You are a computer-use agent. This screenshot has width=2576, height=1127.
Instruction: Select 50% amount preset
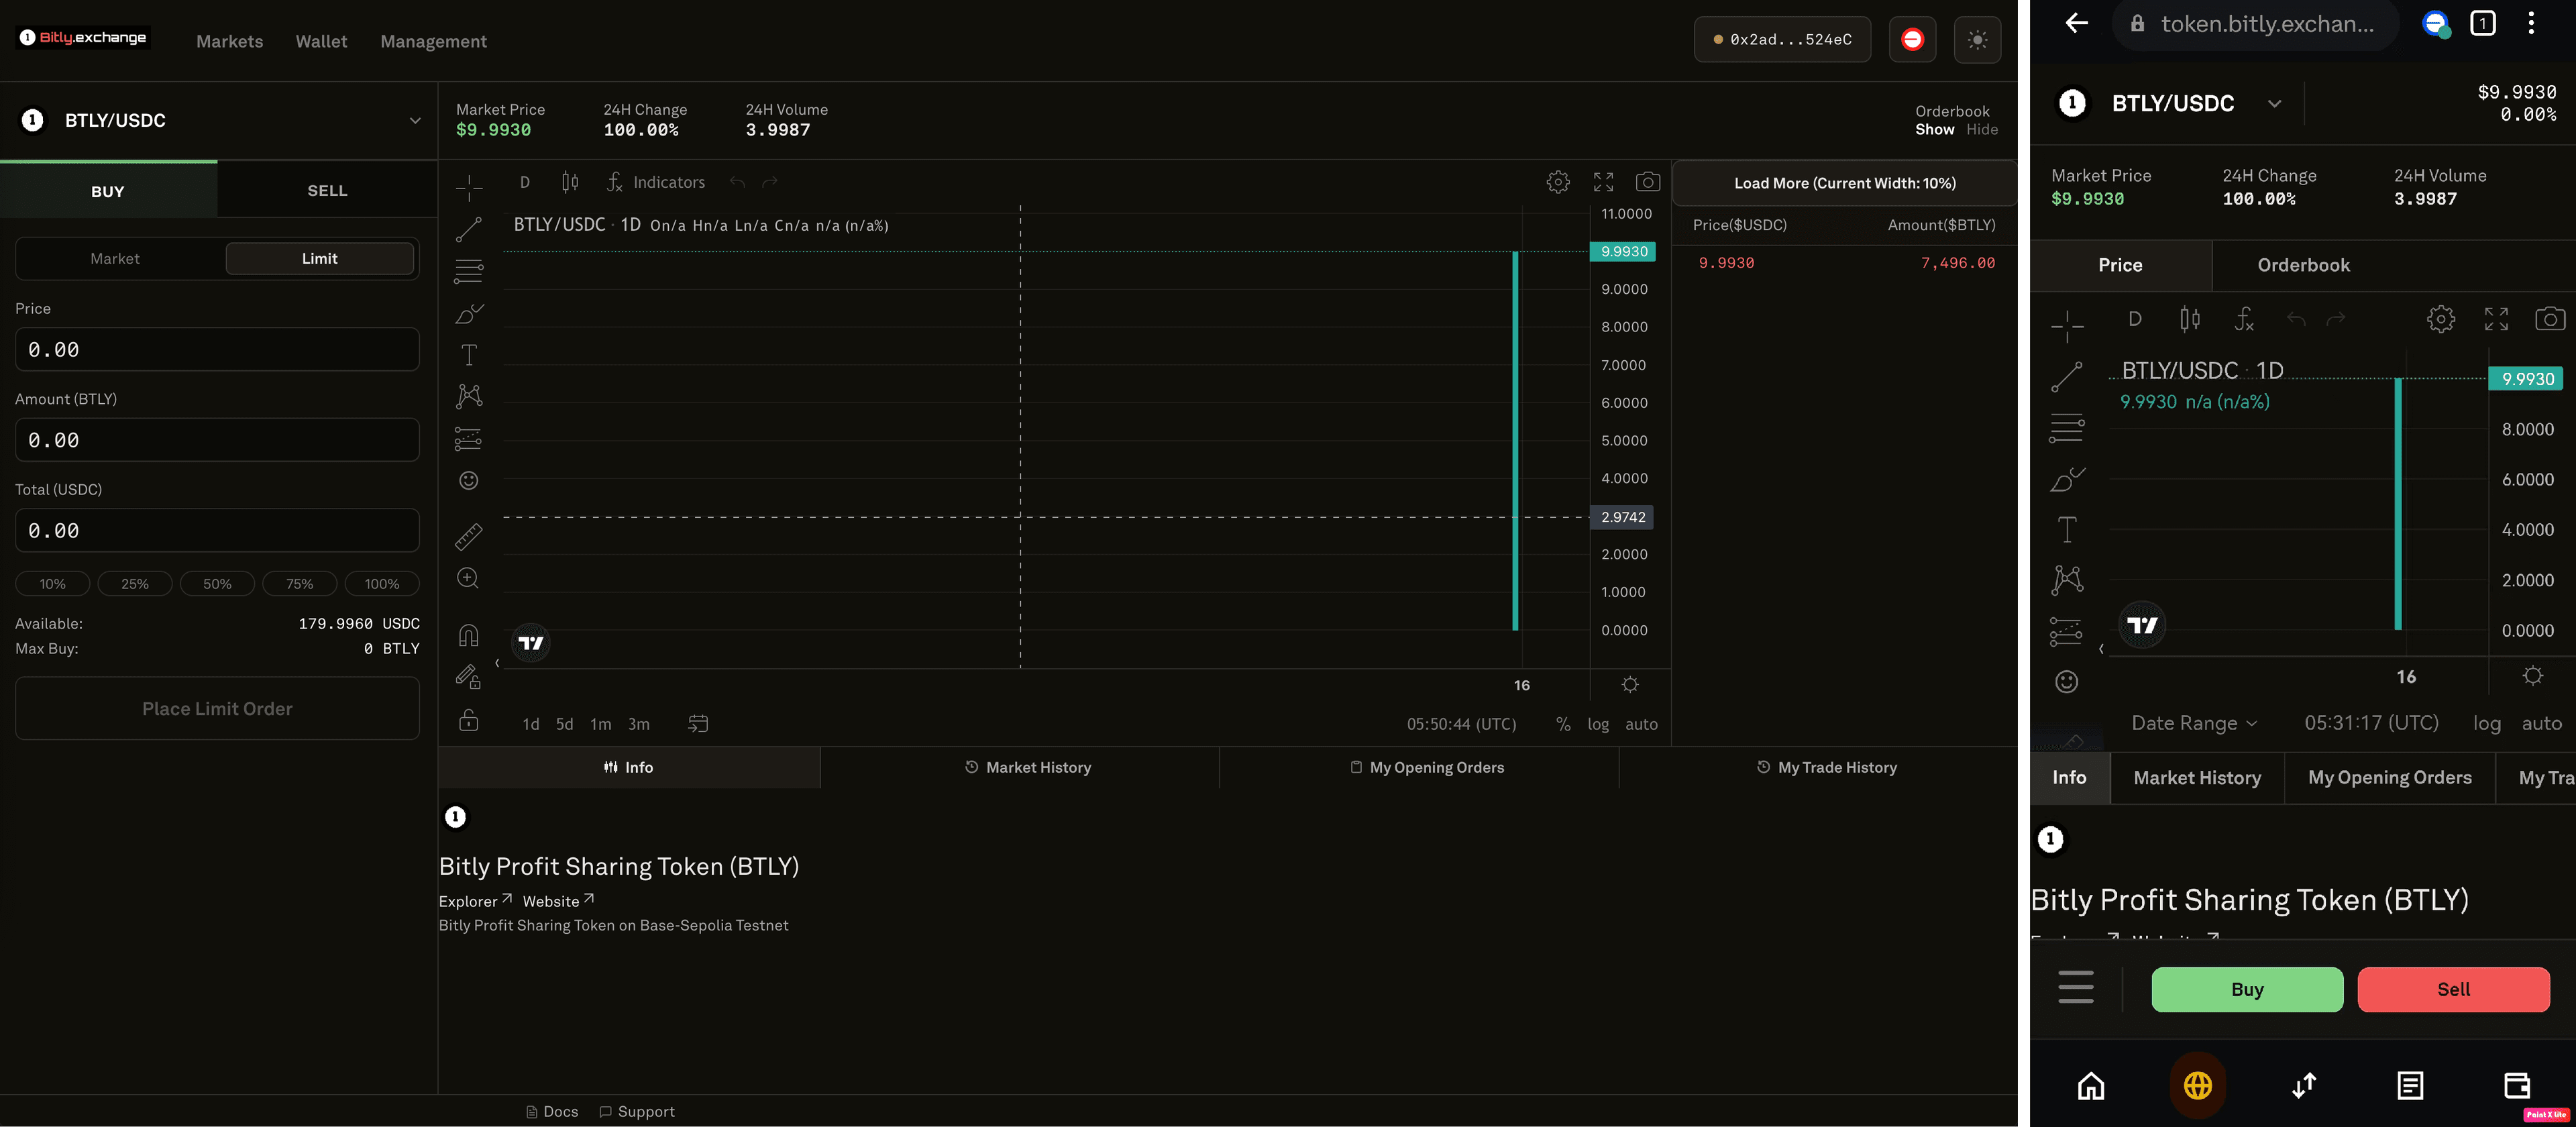pos(217,584)
